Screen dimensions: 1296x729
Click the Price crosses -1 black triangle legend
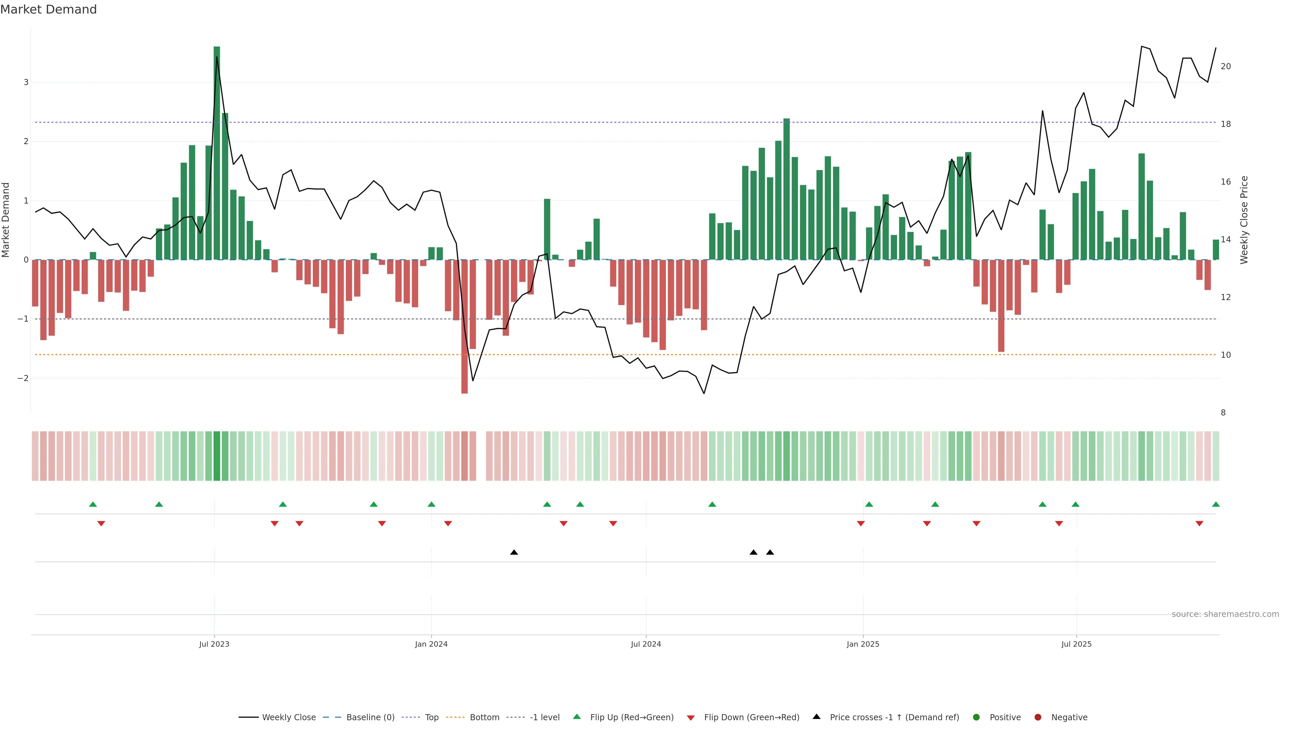tap(816, 717)
